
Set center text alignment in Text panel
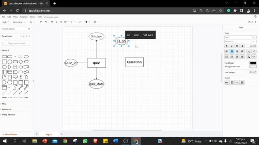[232, 51]
